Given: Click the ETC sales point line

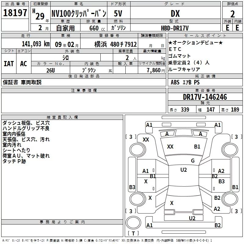Looking at the screenshot, I should pos(175,49).
